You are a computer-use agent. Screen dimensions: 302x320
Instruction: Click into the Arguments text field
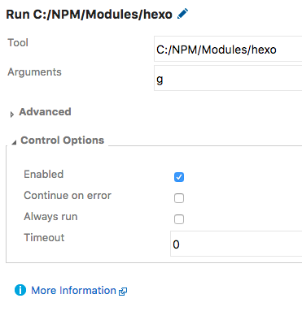pos(228,78)
